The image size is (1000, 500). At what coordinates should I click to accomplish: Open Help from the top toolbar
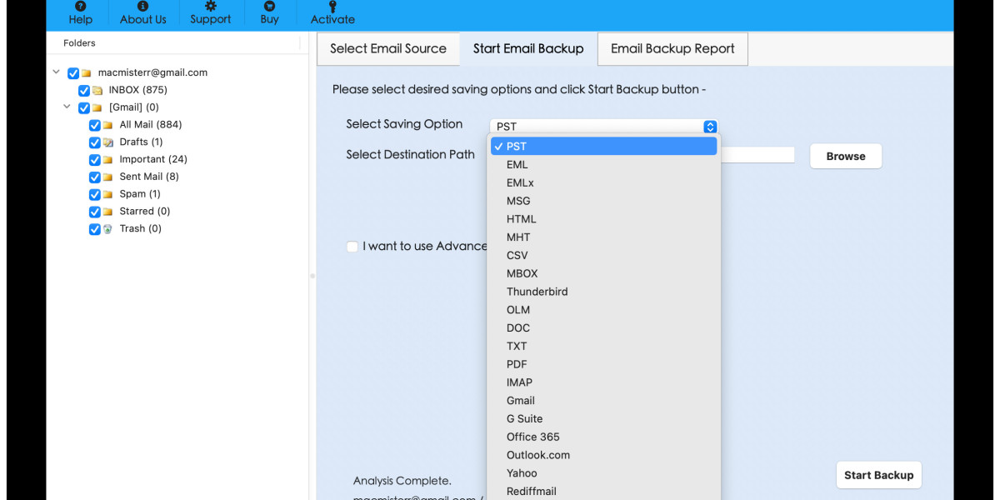tap(80, 8)
